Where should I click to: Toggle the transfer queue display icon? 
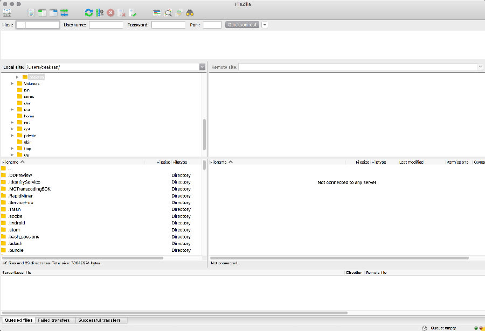pos(64,13)
